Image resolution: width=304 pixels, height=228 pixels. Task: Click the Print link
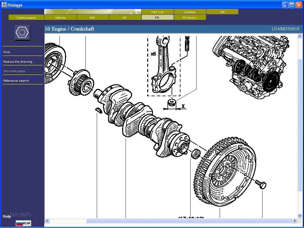(x=7, y=52)
